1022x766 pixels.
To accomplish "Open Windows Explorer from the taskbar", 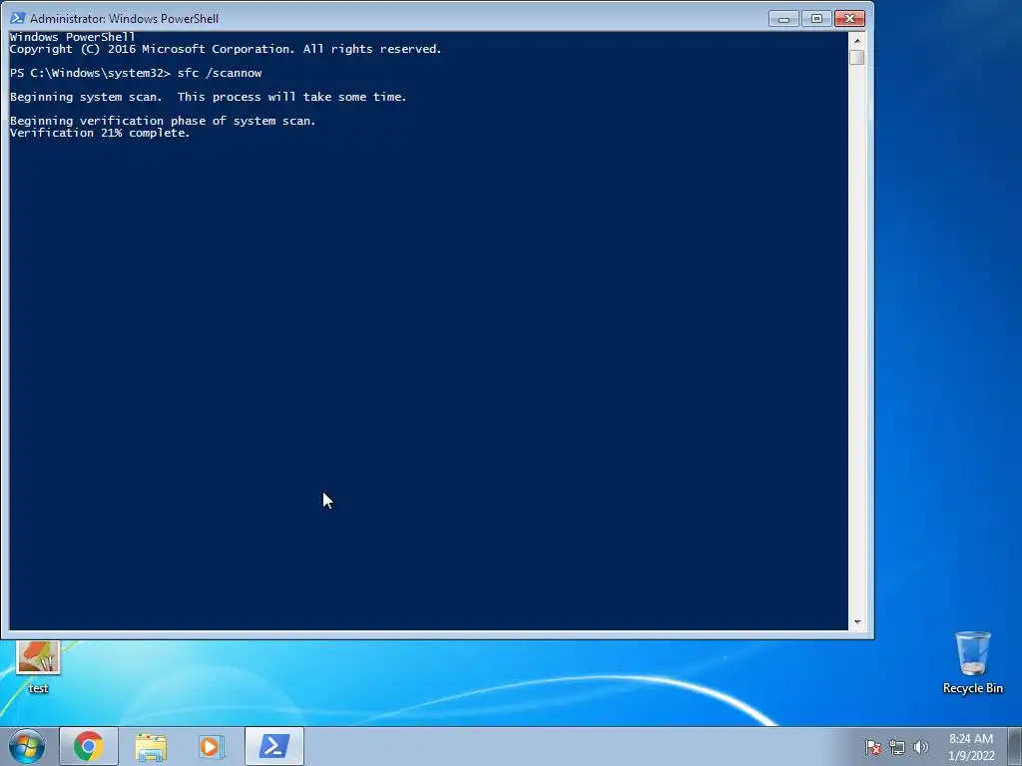I will click(x=151, y=746).
